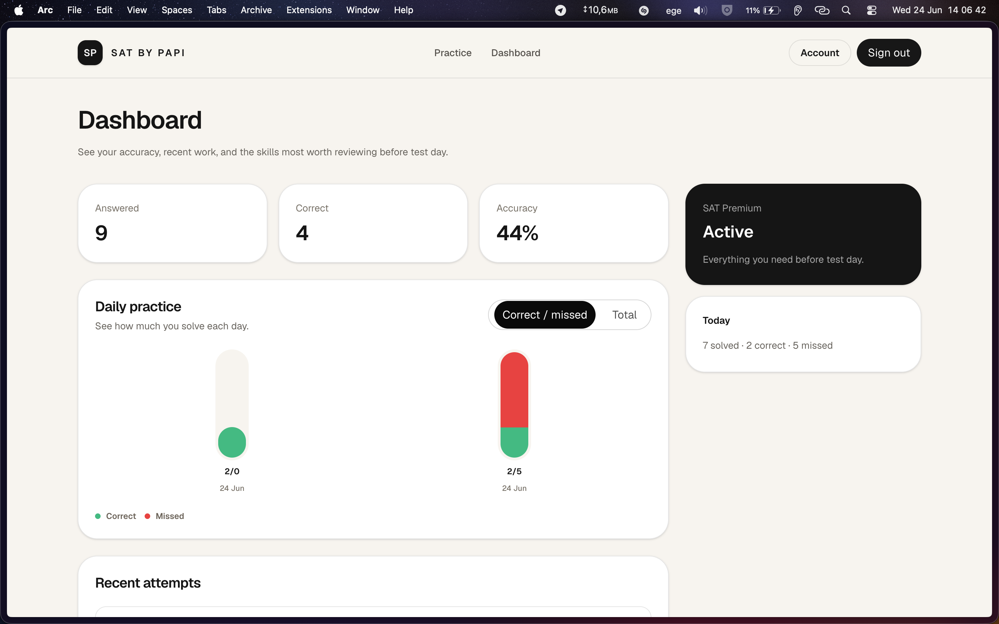This screenshot has height=624, width=999.
Task: Open the Spaces menu
Action: coord(177,10)
